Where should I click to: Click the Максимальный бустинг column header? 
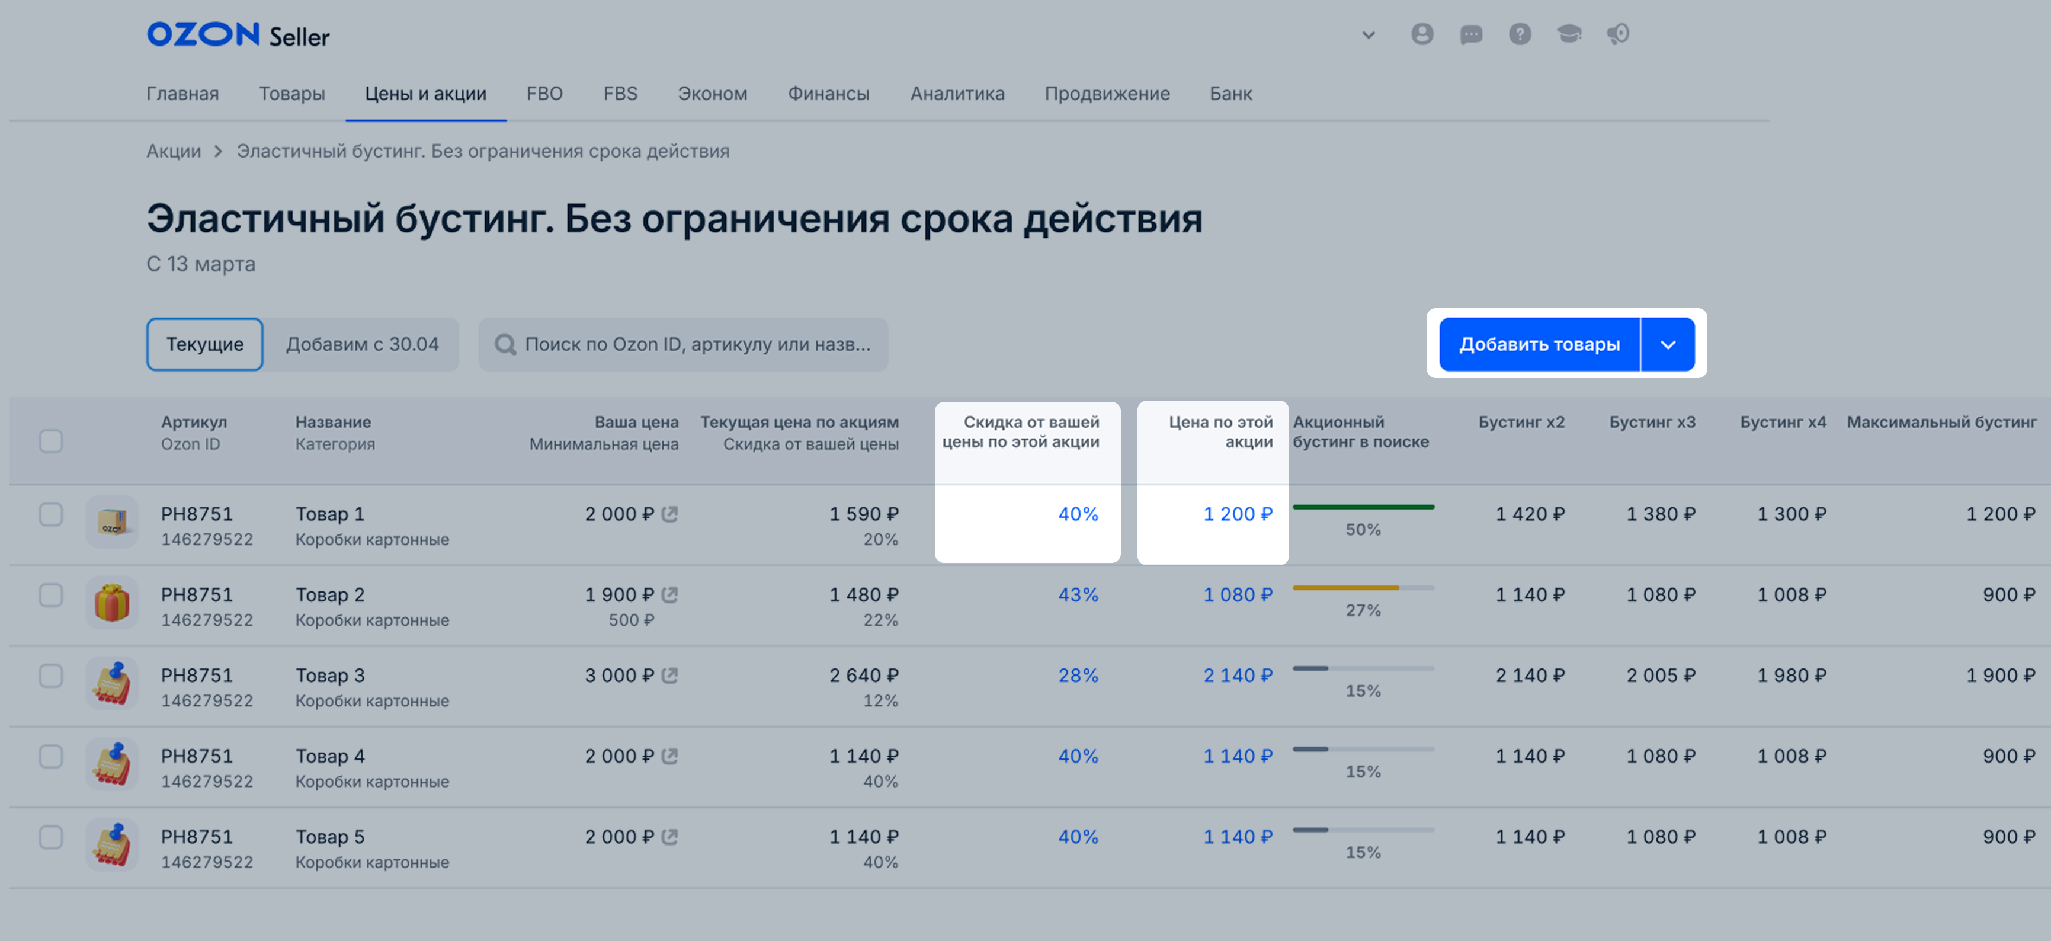point(1941,422)
